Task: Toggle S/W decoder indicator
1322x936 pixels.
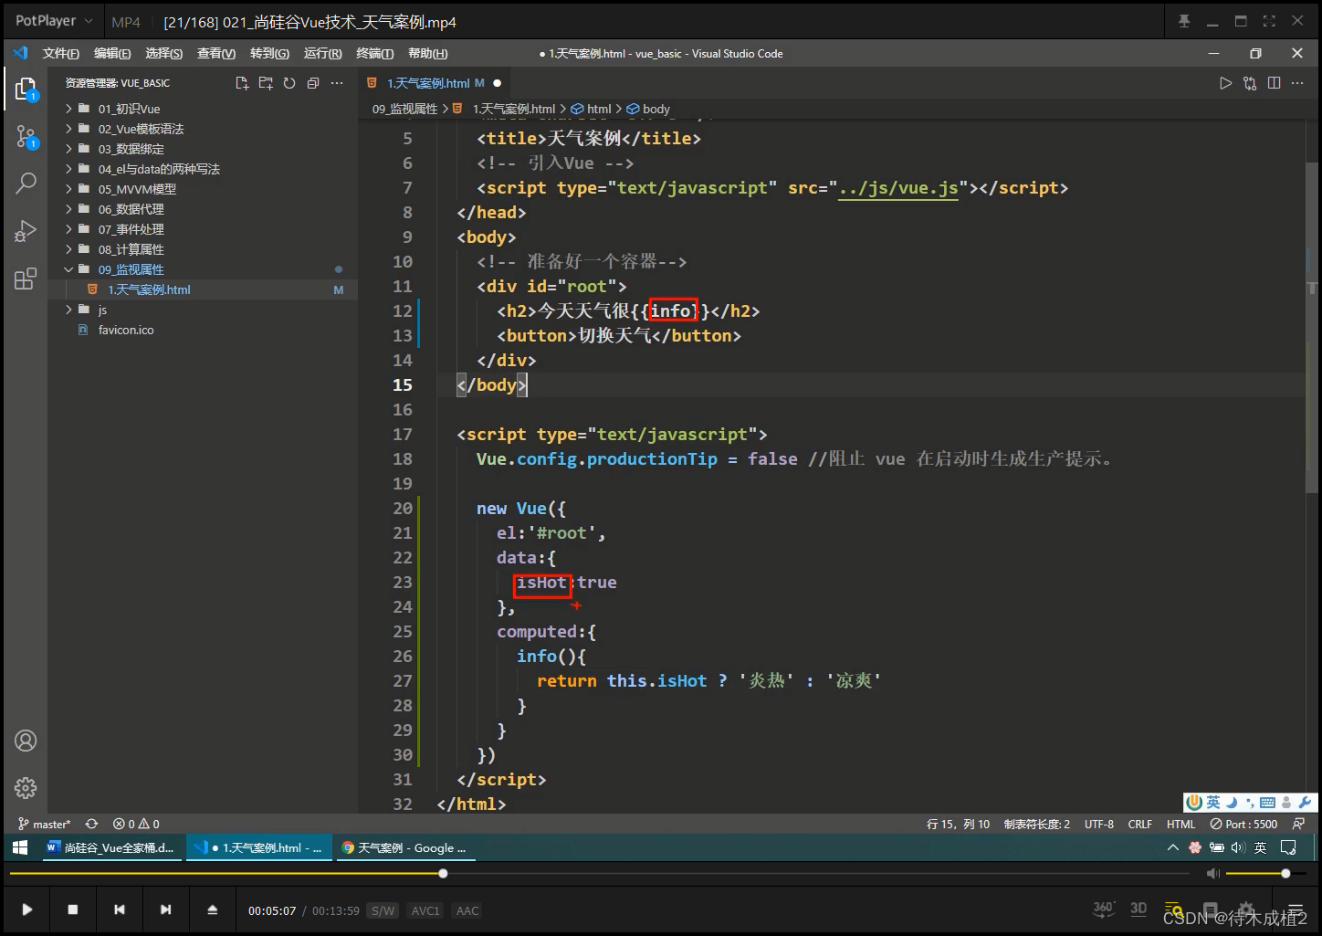Action: coord(383,910)
